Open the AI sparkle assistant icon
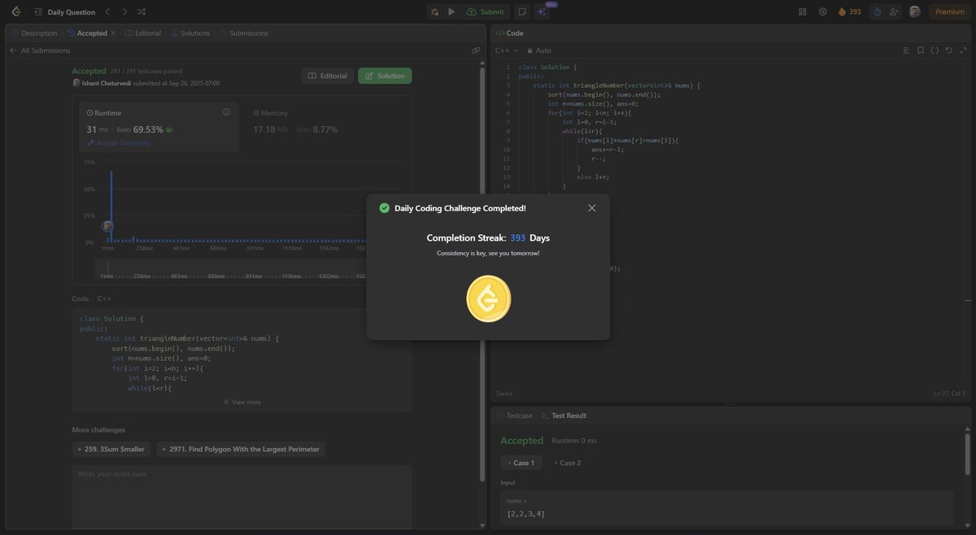Viewport: 976px width, 535px height. (x=542, y=11)
